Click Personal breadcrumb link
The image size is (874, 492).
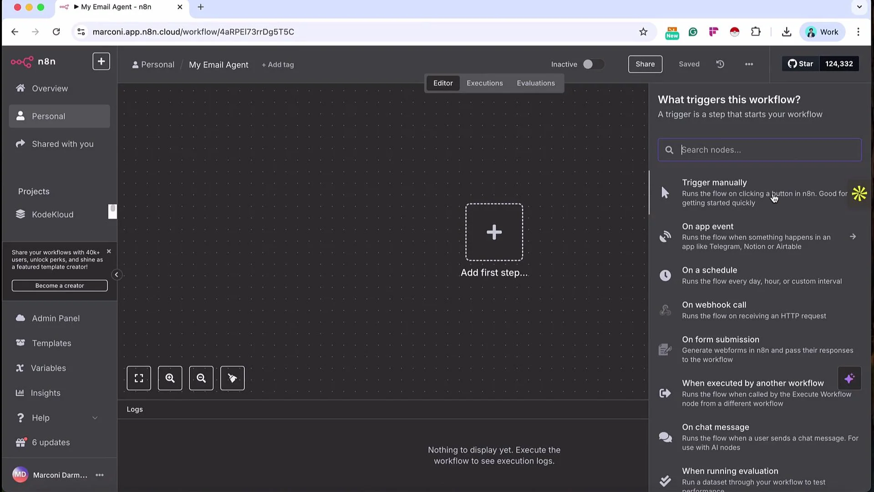tap(153, 65)
